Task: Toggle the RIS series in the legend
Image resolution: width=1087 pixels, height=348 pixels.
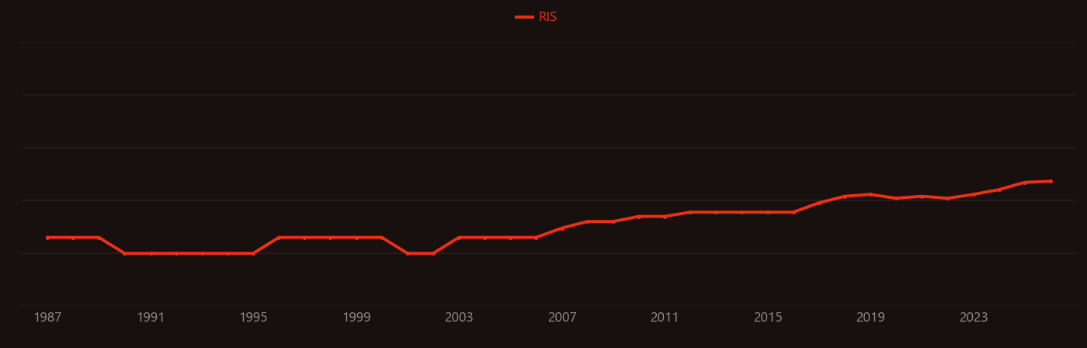Action: point(537,17)
